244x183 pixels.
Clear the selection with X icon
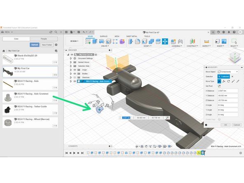pos(232,76)
